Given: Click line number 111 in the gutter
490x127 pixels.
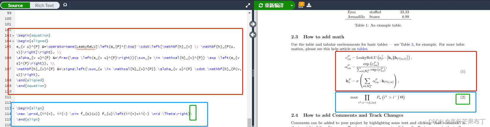Looking at the screenshot, I should pyautogui.click(x=8, y=97).
